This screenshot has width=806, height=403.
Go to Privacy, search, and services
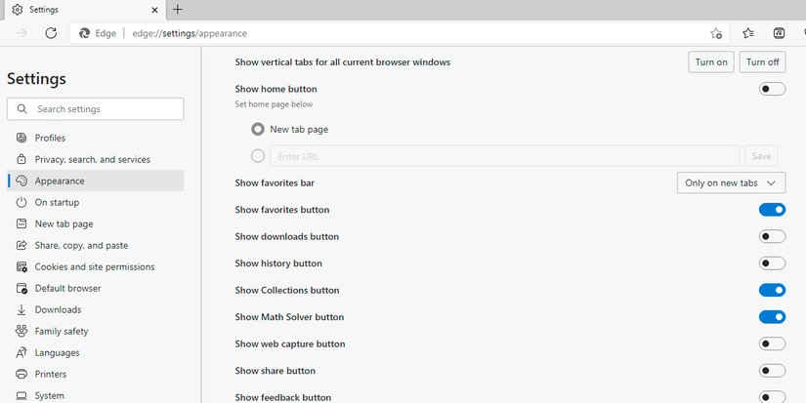[92, 159]
